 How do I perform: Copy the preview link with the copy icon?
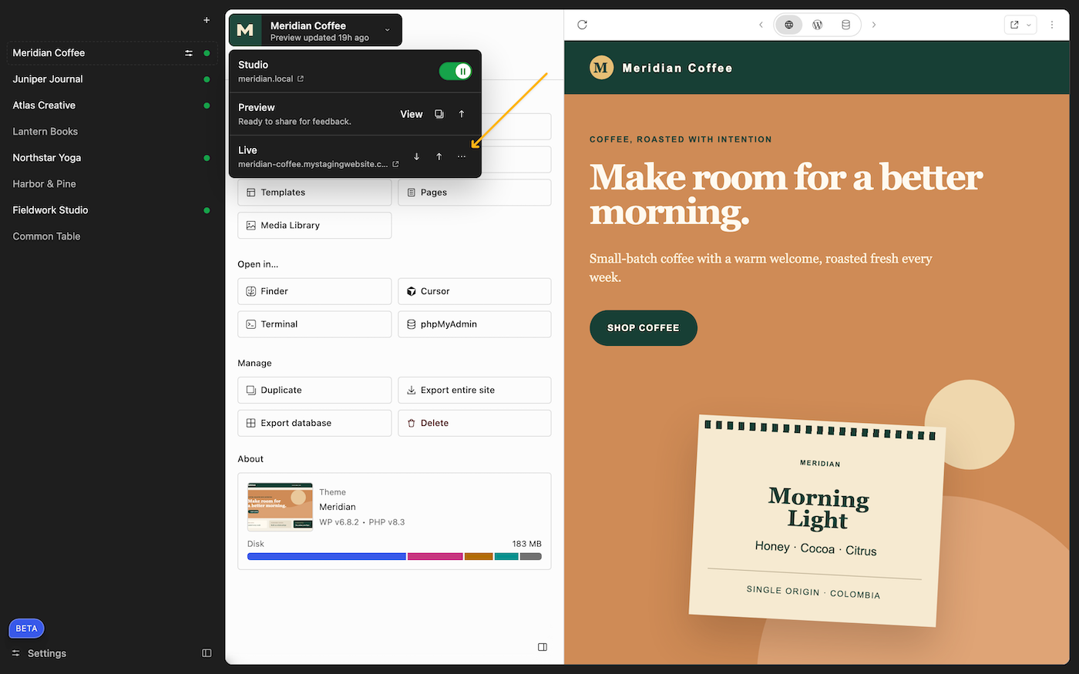[x=439, y=114]
